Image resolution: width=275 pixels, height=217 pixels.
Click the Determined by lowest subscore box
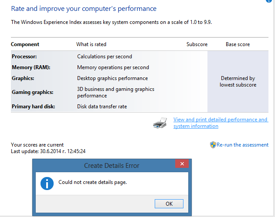coord(238,82)
